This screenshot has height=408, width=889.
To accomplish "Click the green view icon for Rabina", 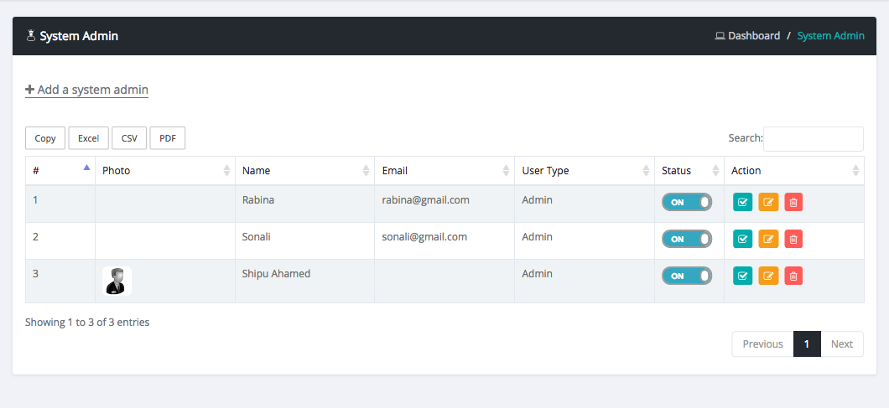I will pyautogui.click(x=742, y=202).
